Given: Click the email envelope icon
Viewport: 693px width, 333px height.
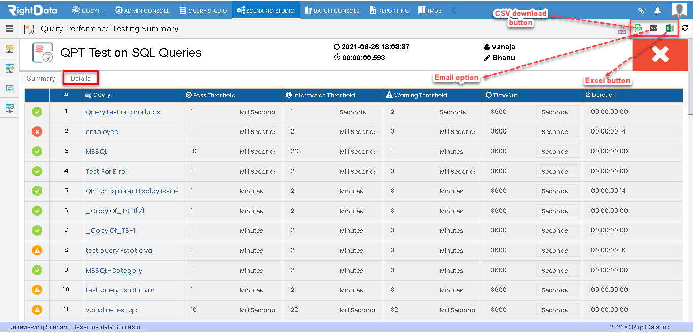Looking at the screenshot, I should pos(654,28).
